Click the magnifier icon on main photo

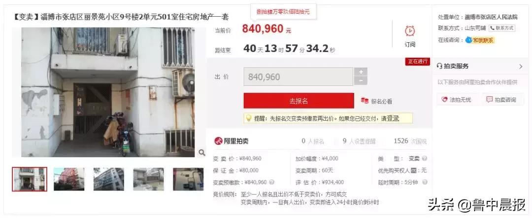(x=201, y=153)
